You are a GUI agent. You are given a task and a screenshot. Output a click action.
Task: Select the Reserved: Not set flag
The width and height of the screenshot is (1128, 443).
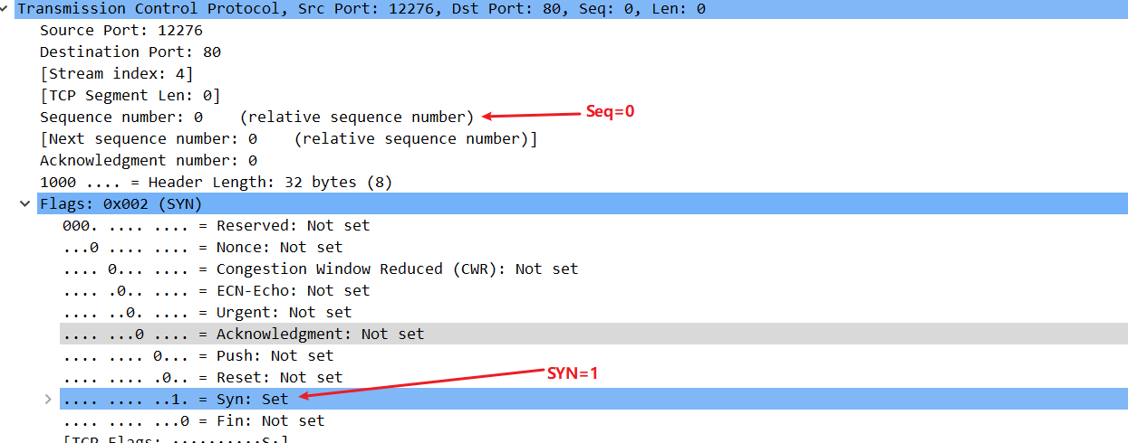pos(217,225)
